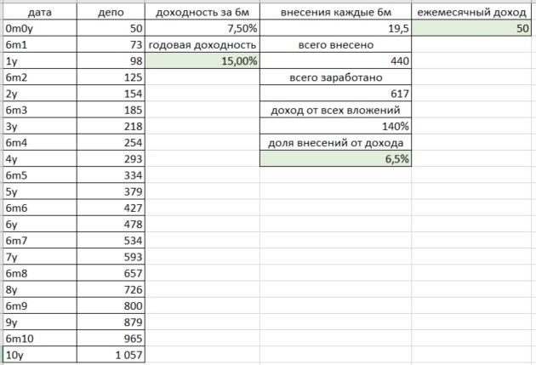Select the deposit value 879
This screenshot has width=536, height=365.
click(111, 322)
